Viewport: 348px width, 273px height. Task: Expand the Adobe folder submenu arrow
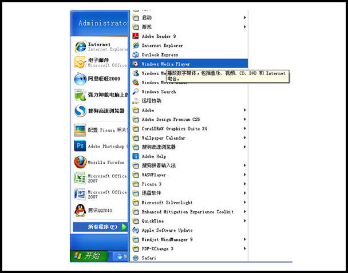tap(244, 110)
